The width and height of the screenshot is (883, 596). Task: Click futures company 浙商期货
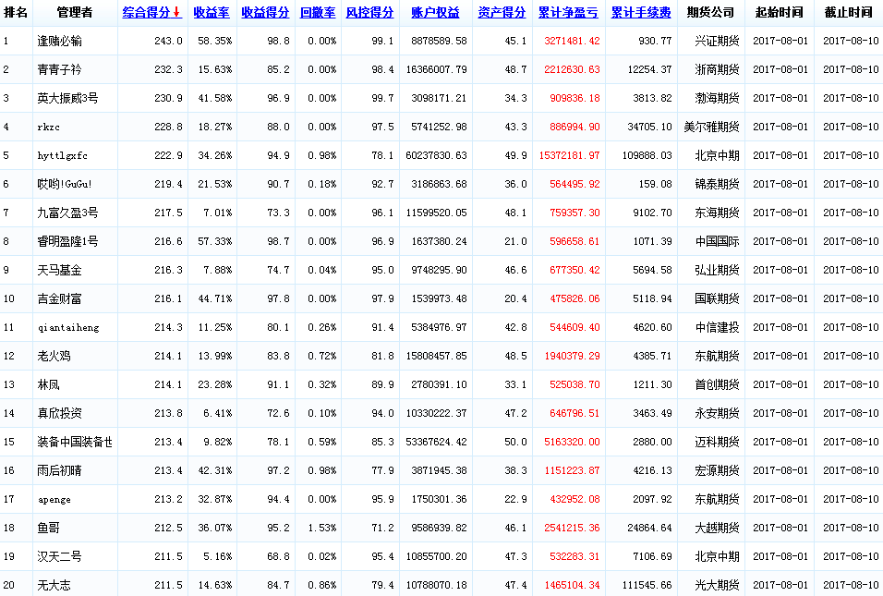[x=717, y=70]
